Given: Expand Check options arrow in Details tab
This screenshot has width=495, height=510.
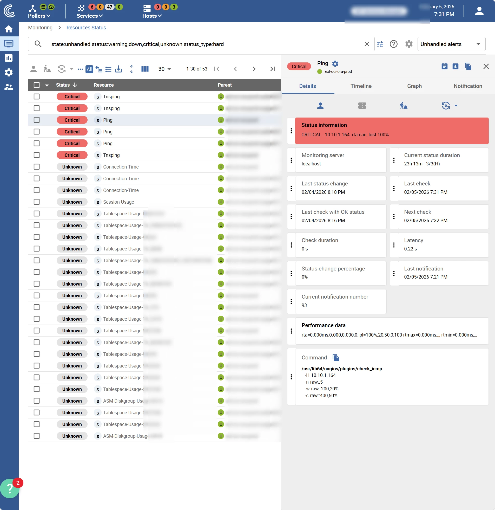Looking at the screenshot, I should [456, 106].
